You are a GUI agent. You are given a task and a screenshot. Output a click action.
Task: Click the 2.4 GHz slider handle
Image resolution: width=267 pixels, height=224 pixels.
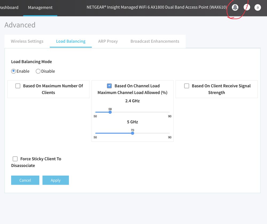pyautogui.click(x=110, y=112)
